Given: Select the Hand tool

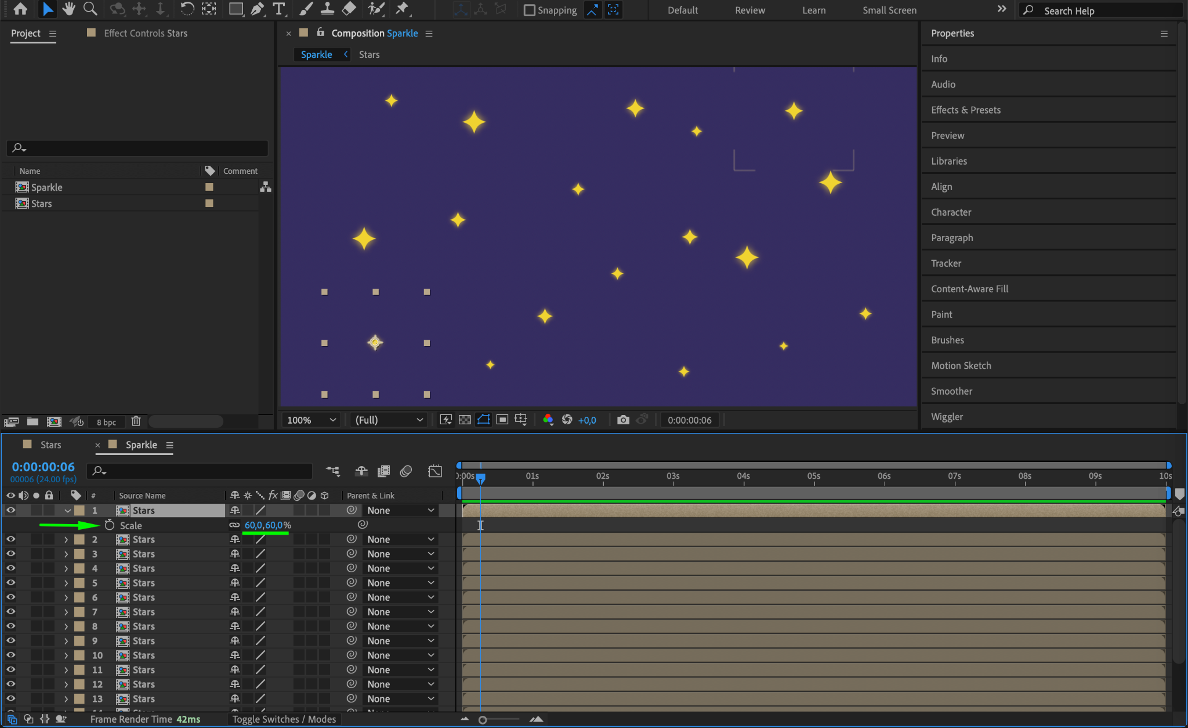Looking at the screenshot, I should (x=69, y=9).
